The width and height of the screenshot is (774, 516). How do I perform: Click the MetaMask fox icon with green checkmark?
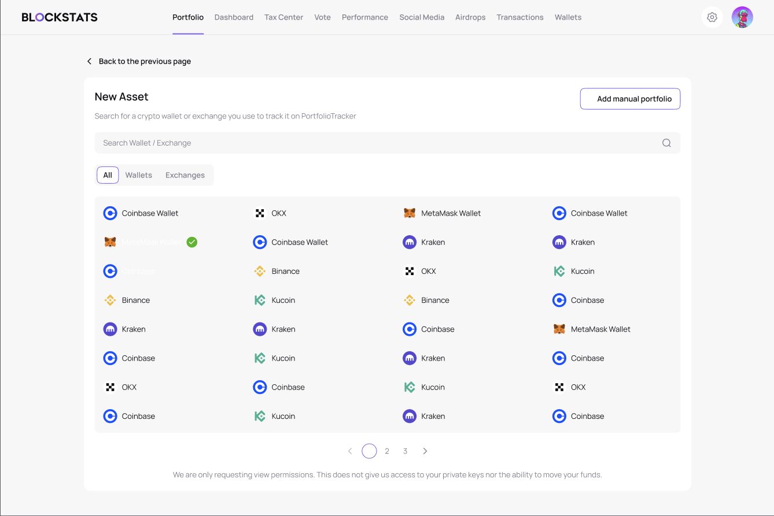pos(110,242)
